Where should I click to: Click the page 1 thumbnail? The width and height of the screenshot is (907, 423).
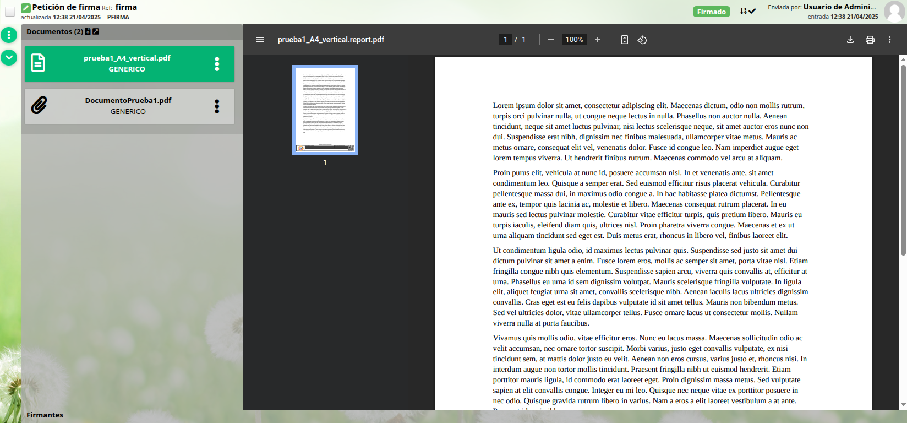point(325,110)
